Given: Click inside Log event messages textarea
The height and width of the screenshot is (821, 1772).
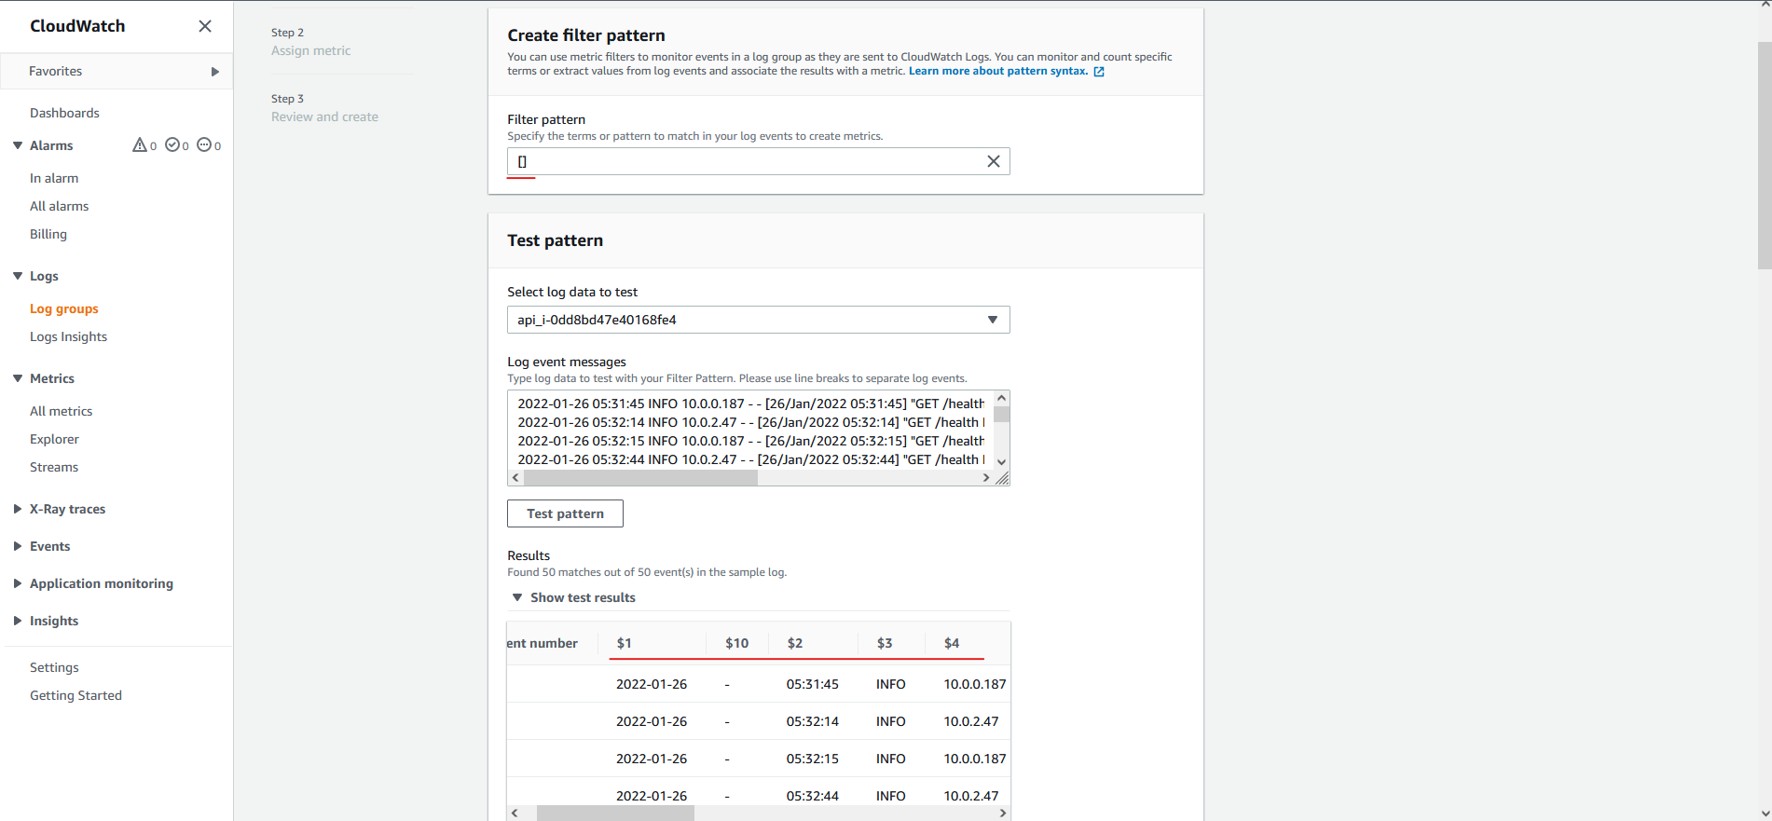Looking at the screenshot, I should pos(750,431).
